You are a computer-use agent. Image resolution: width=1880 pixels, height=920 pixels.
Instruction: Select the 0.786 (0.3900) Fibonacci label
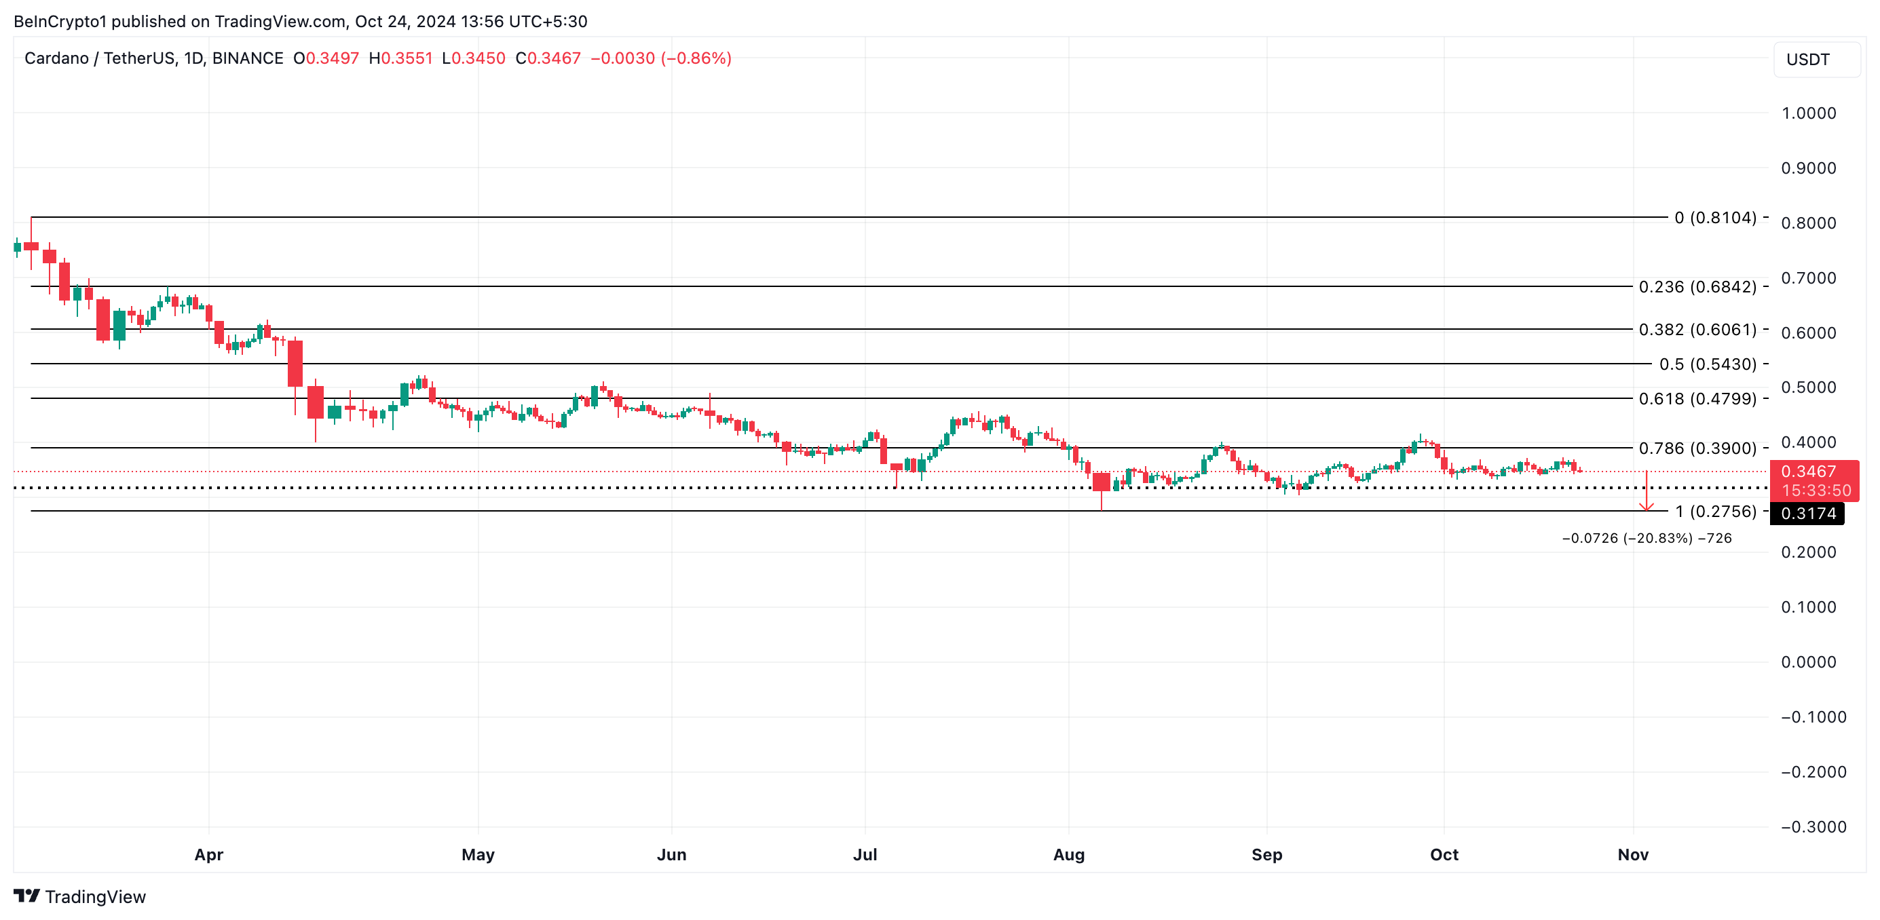point(1697,448)
